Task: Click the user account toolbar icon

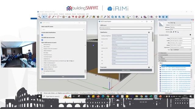Action: click(x=128, y=17)
